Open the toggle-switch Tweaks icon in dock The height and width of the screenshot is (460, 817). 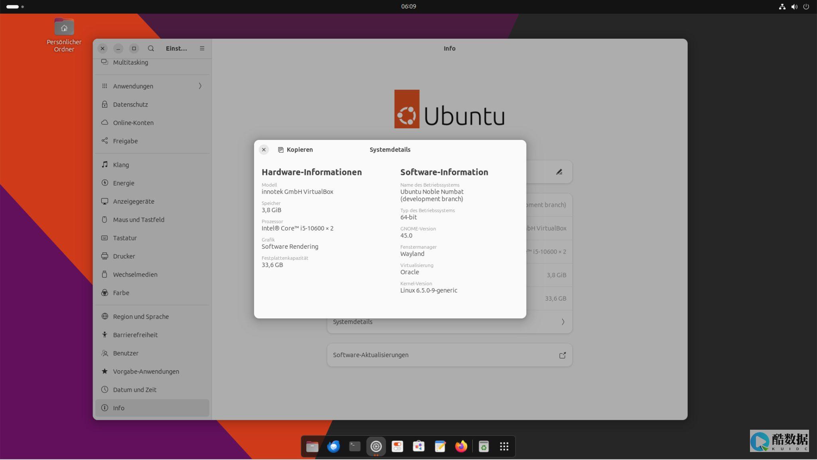[397, 446]
